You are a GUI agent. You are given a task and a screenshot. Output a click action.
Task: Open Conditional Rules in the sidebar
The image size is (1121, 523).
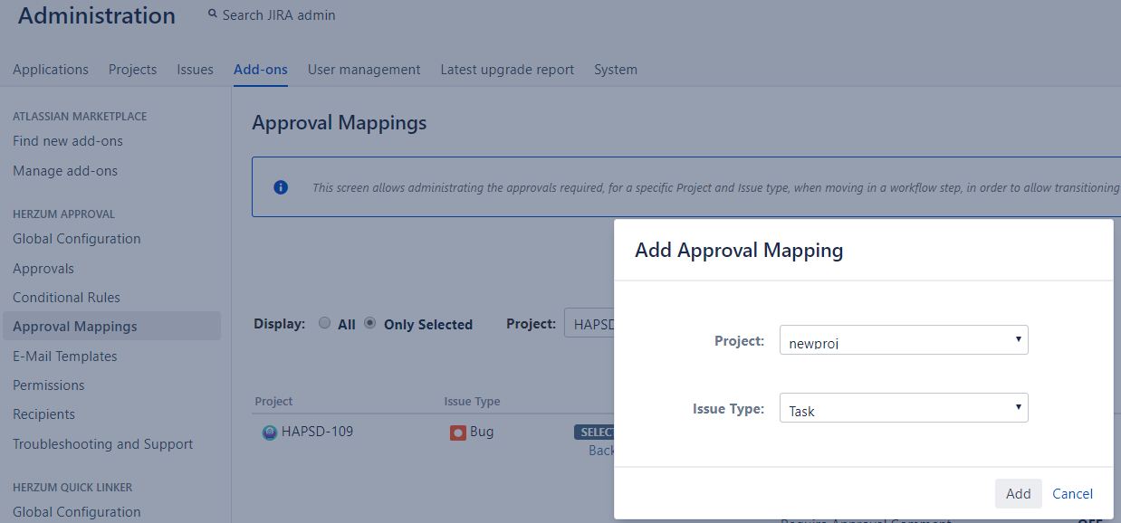click(x=66, y=298)
